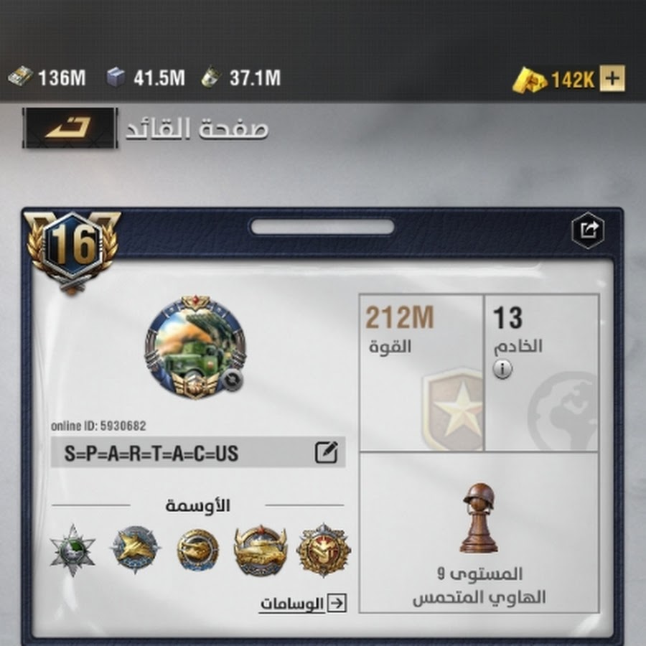Select the golden jet medal
646x646 pixels.
pyautogui.click(x=135, y=550)
